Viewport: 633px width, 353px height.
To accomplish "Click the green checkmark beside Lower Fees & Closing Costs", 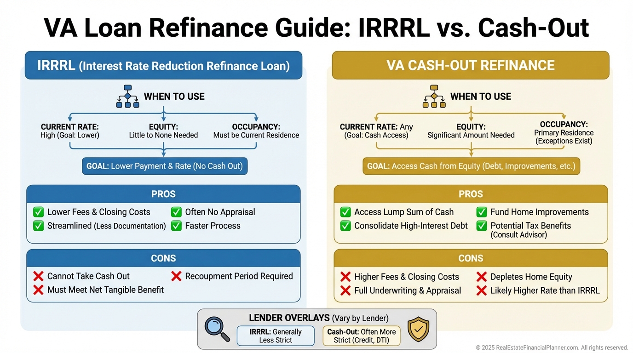I will coord(38,212).
